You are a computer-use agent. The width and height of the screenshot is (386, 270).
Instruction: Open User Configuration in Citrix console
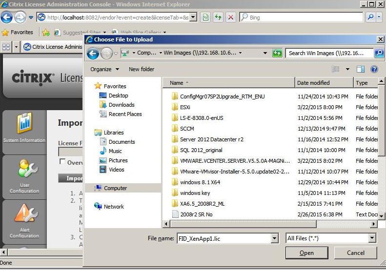24,176
